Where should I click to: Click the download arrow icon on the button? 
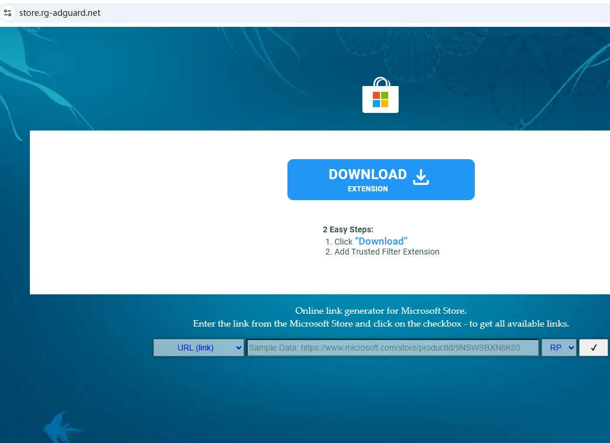pos(420,177)
